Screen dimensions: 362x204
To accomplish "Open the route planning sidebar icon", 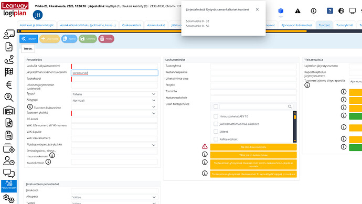I will tap(9, 60).
